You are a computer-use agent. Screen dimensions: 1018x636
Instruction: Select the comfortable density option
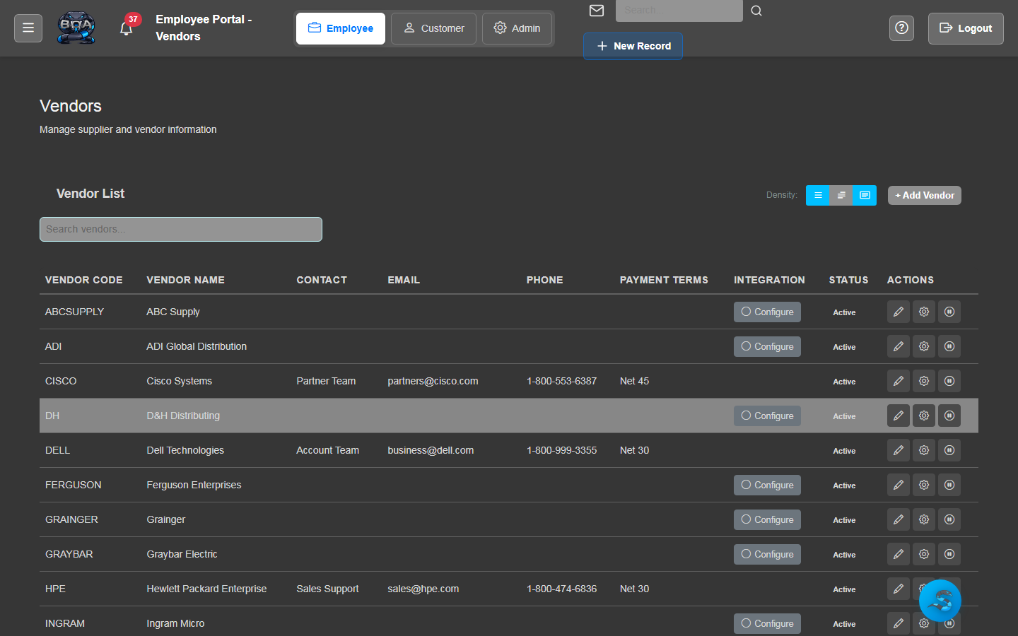[865, 196]
